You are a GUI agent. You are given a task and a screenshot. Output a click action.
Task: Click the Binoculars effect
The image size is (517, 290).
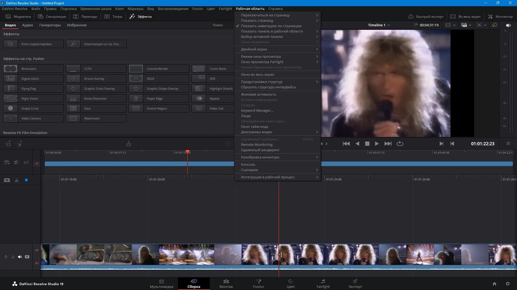coord(33,69)
